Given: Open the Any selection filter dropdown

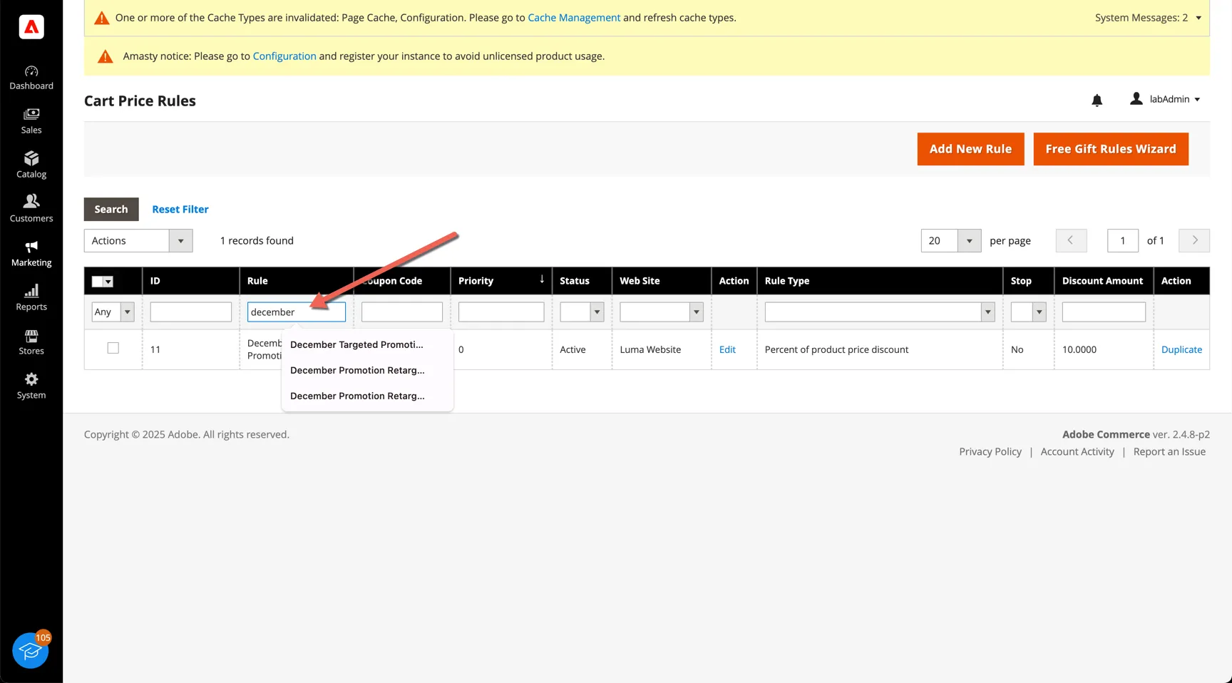Looking at the screenshot, I should [113, 312].
